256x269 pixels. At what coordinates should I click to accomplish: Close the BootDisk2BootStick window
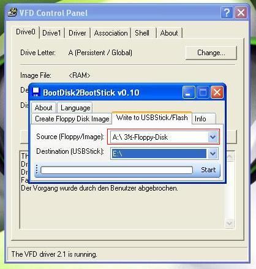[217, 92]
